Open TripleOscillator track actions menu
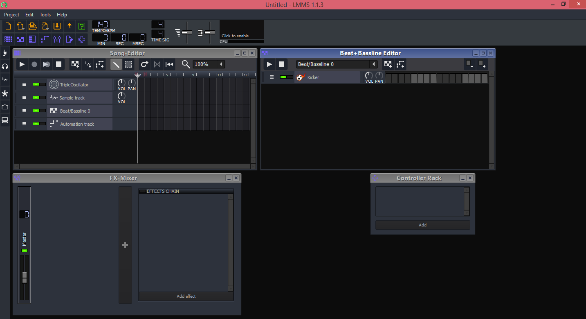The width and height of the screenshot is (586, 319). tap(24, 85)
